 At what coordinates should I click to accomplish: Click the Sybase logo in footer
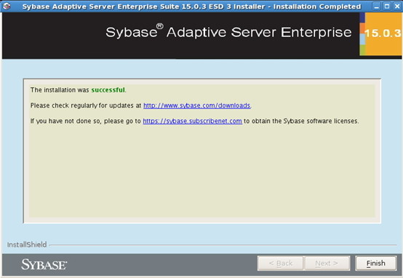click(44, 265)
